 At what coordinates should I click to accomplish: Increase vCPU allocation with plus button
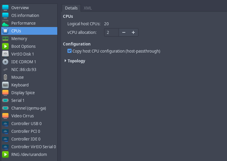coord(133,32)
